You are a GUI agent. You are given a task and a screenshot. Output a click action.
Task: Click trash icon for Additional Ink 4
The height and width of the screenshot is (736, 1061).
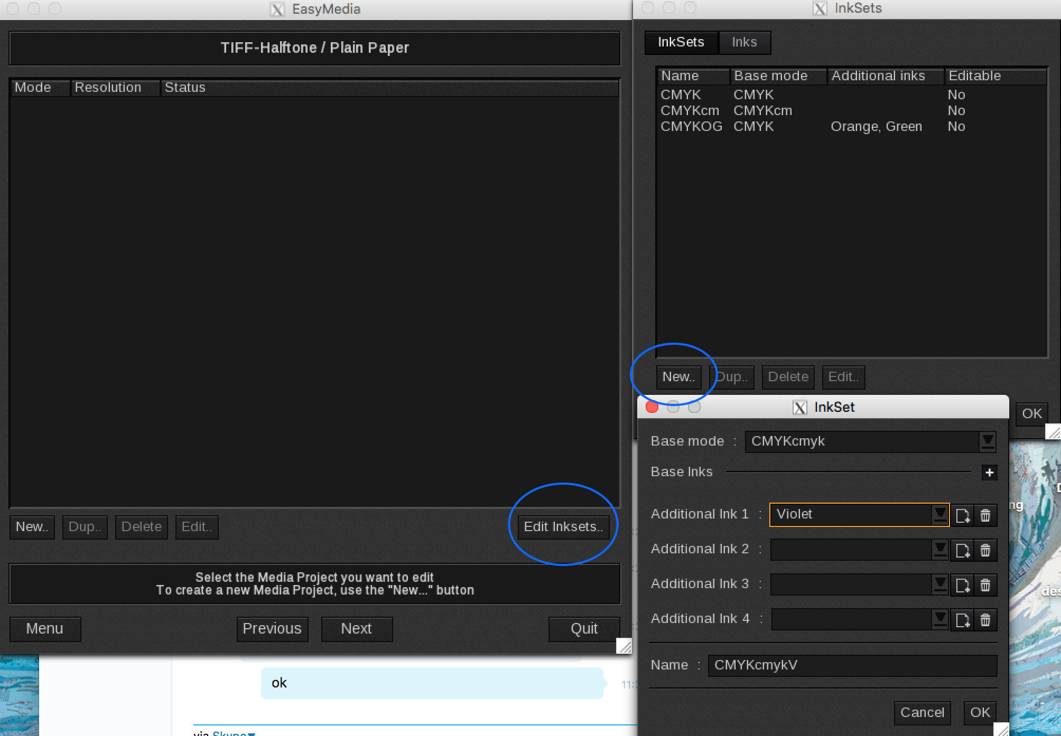click(985, 620)
